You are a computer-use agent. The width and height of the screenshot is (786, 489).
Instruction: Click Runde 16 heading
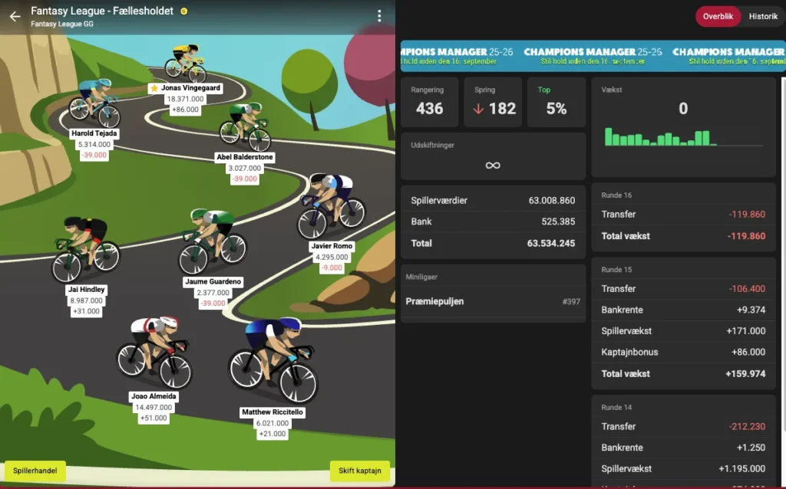616,195
